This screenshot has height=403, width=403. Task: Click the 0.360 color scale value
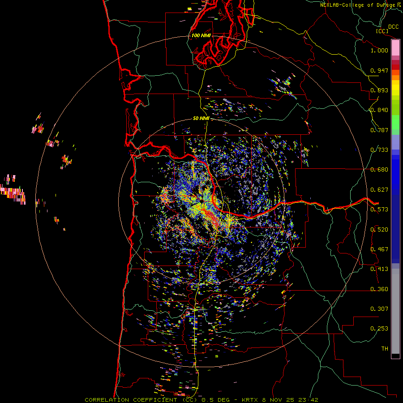[x=379, y=289]
